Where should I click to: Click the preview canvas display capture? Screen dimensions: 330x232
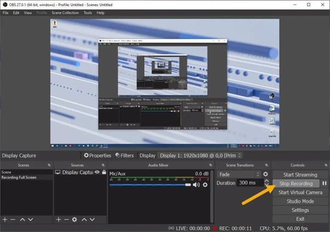point(165,83)
